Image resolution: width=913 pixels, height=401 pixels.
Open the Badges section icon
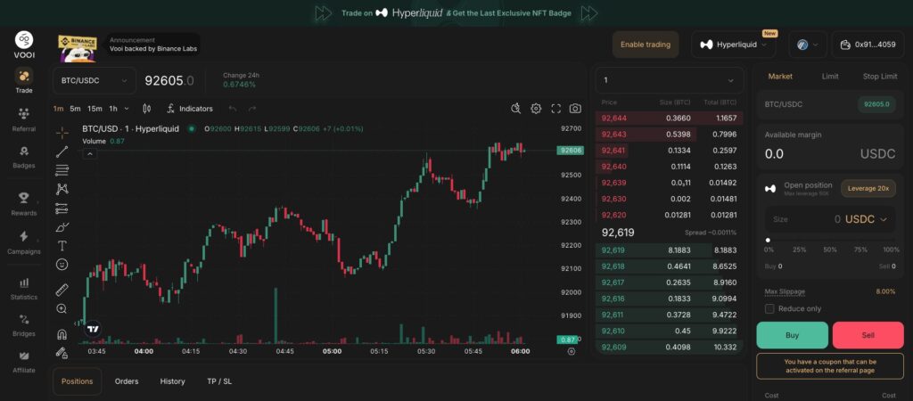tap(24, 155)
